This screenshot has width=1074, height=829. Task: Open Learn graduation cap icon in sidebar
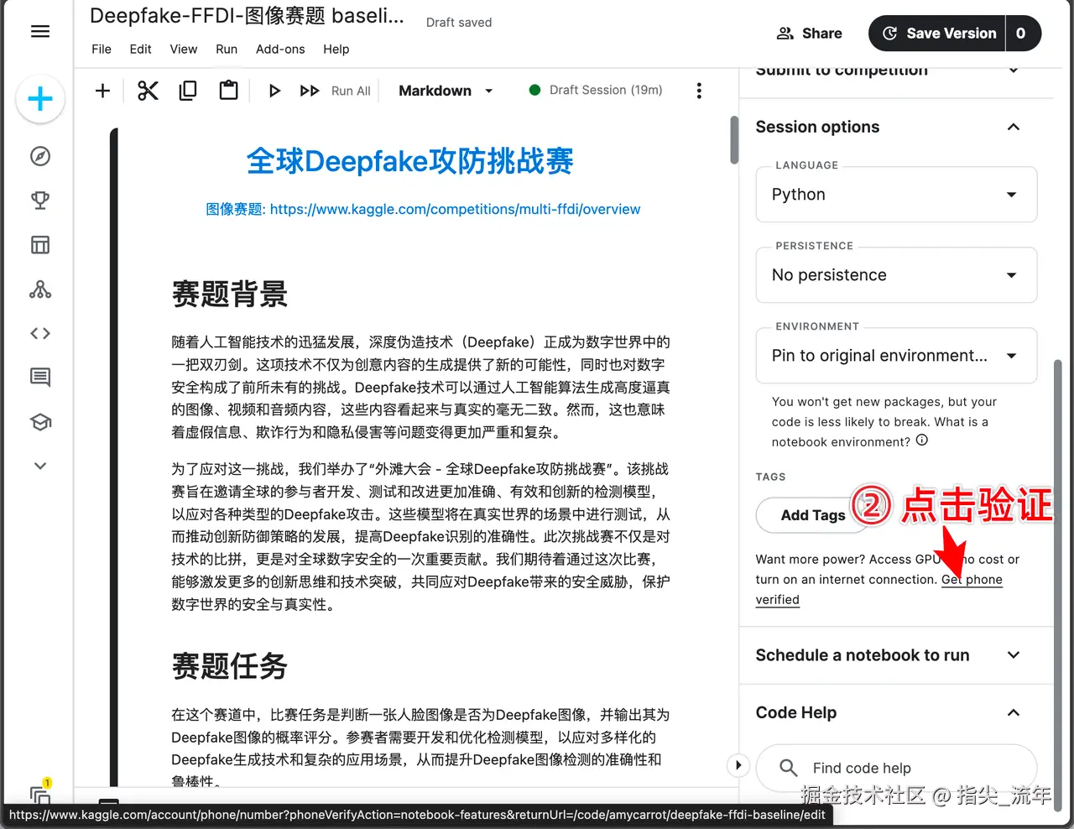coord(40,421)
